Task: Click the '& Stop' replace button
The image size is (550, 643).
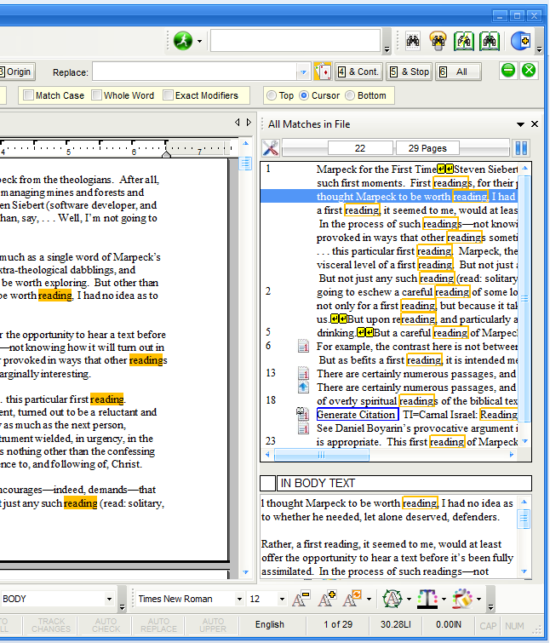Action: [409, 72]
